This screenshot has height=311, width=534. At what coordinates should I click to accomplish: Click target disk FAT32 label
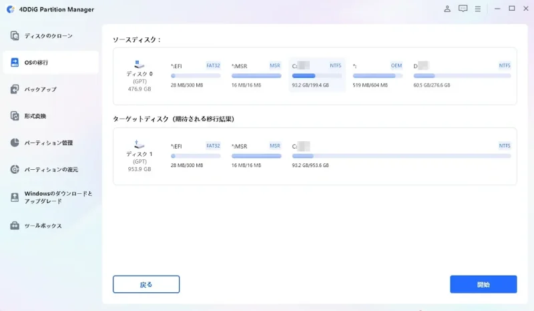pyautogui.click(x=213, y=146)
